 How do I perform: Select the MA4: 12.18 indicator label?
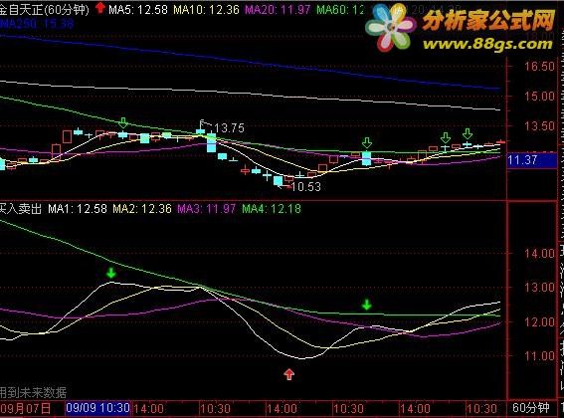[x=272, y=208]
